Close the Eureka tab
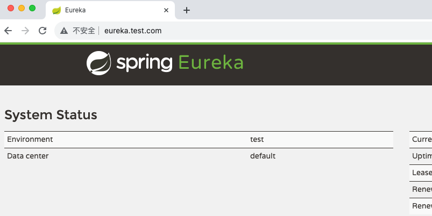432x216 pixels. pos(166,10)
